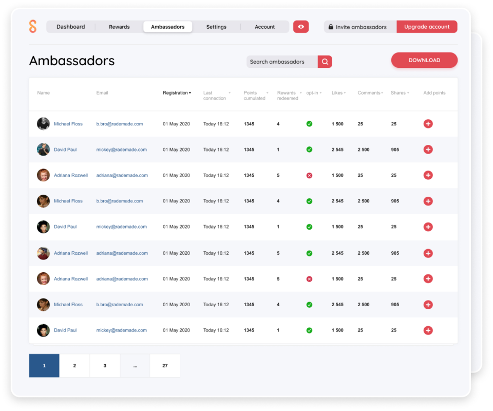Toggle opt-in check for fourth row Michael Floss

(309, 201)
